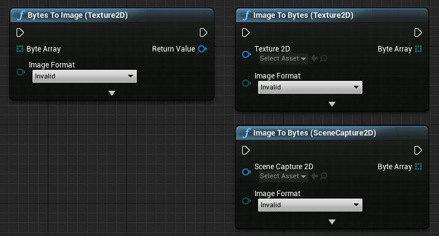Select Image To Bytes (SceneCapture2D) node title
This screenshot has height=236, width=439.
click(315, 133)
